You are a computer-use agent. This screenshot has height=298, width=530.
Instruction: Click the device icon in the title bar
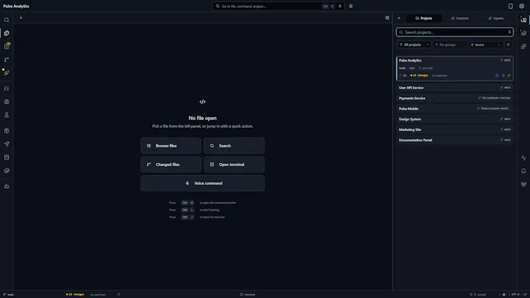pos(510,6)
